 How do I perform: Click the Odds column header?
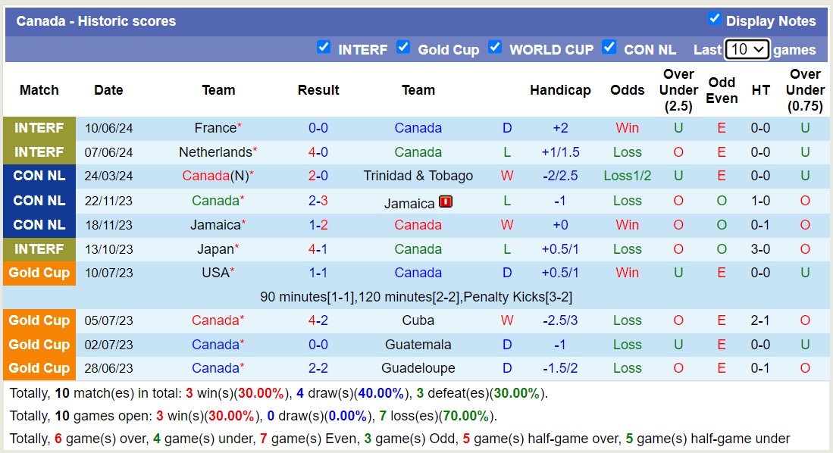[627, 89]
